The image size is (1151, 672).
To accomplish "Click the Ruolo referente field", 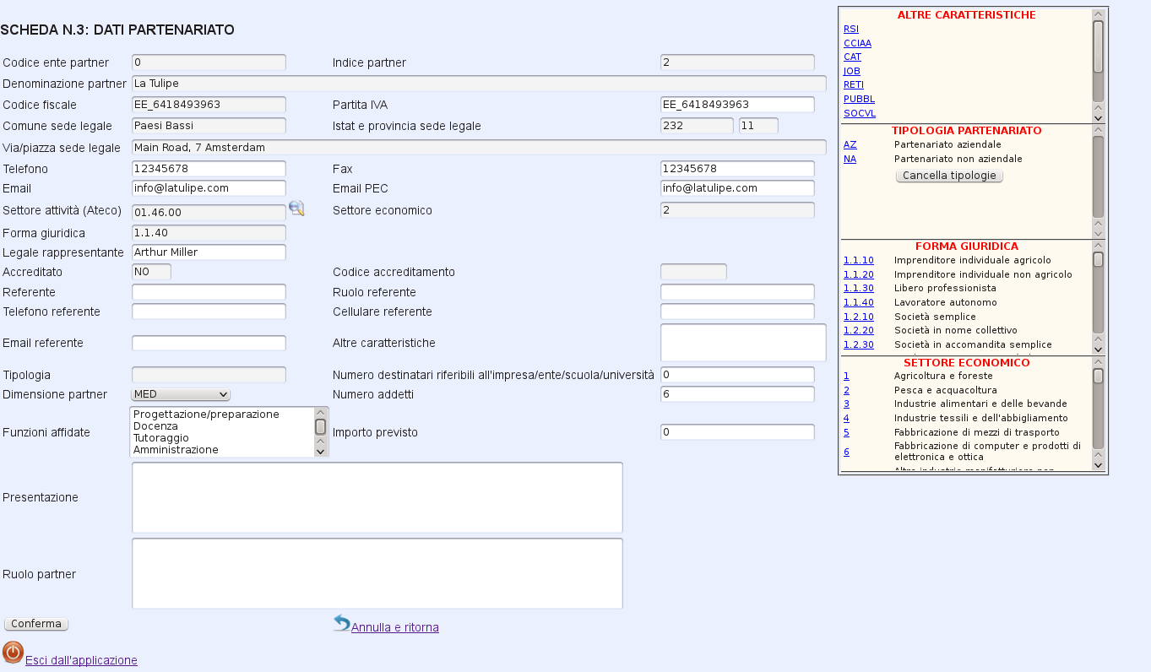I will pyautogui.click(x=737, y=292).
